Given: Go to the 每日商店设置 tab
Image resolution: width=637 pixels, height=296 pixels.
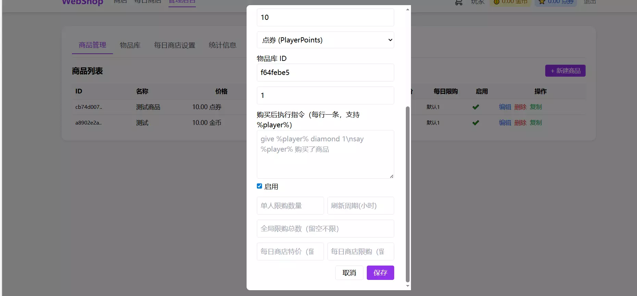Looking at the screenshot, I should tap(175, 45).
